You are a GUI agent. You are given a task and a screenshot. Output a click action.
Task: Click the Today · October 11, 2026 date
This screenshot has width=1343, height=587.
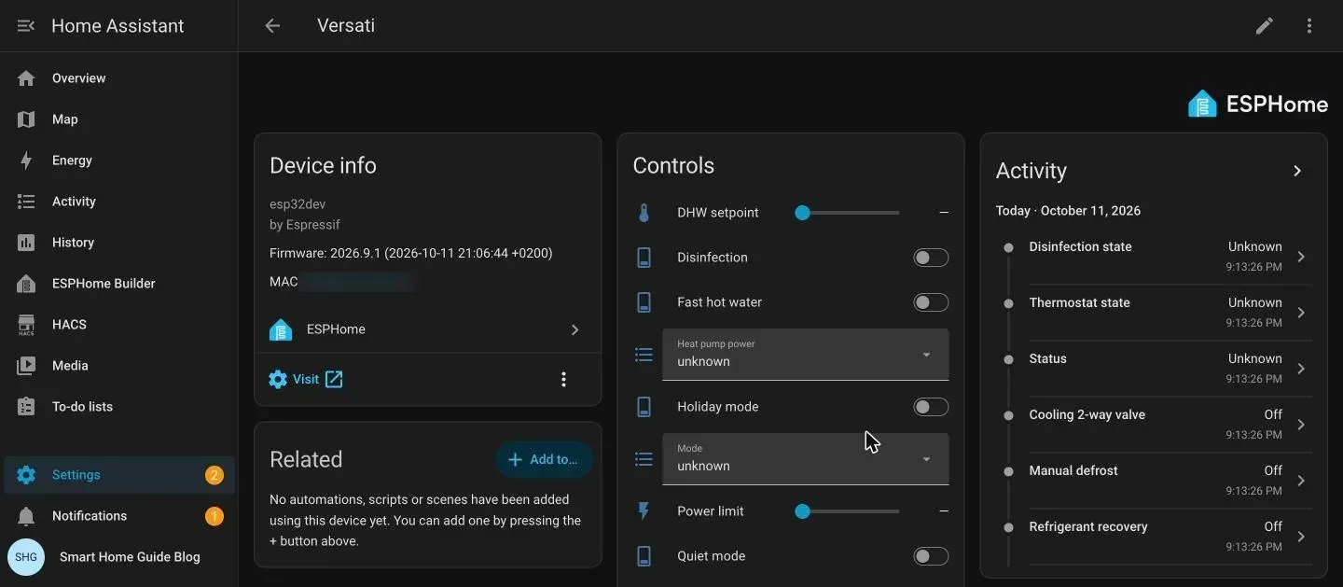tap(1068, 211)
